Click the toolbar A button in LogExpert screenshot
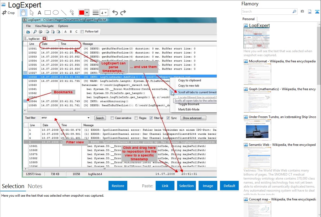The image size is (321, 217). click(x=65, y=32)
